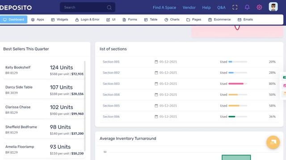The width and height of the screenshot is (286, 160).
Task: Open user profile avatar
Action: coord(273,7)
